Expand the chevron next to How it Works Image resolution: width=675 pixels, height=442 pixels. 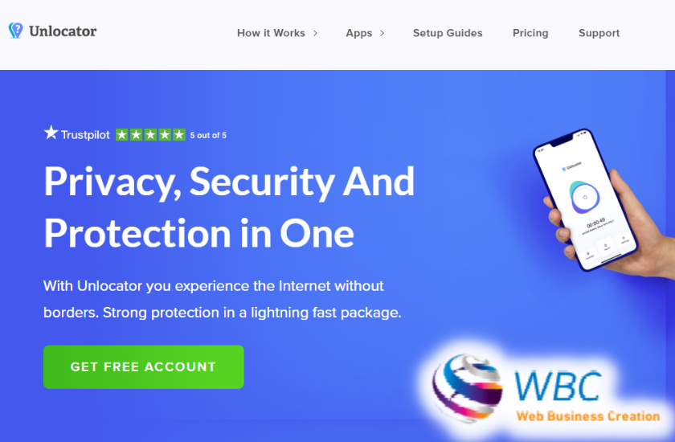pos(315,33)
